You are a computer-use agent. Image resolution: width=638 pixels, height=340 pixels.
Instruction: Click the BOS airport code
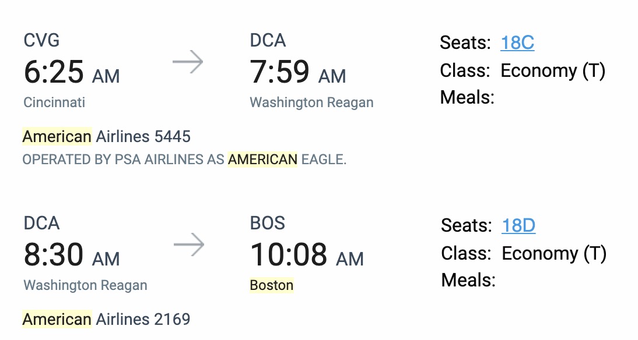269,223
